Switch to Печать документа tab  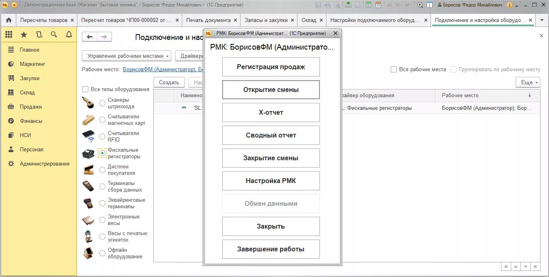[211, 20]
